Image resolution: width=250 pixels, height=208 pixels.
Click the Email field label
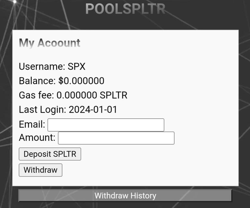pos(32,124)
